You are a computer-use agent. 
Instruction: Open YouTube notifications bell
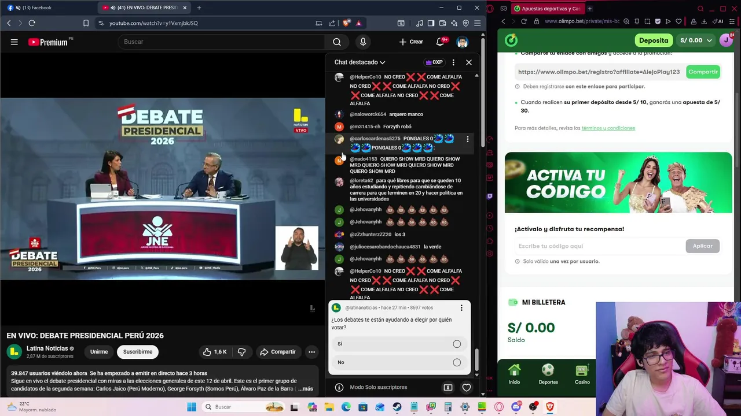coord(440,42)
